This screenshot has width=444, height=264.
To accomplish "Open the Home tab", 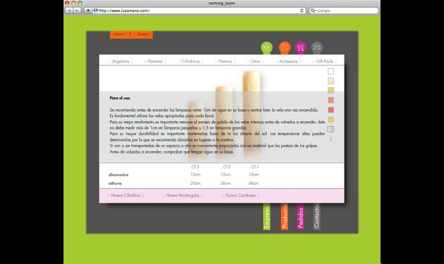I will point(120,34).
